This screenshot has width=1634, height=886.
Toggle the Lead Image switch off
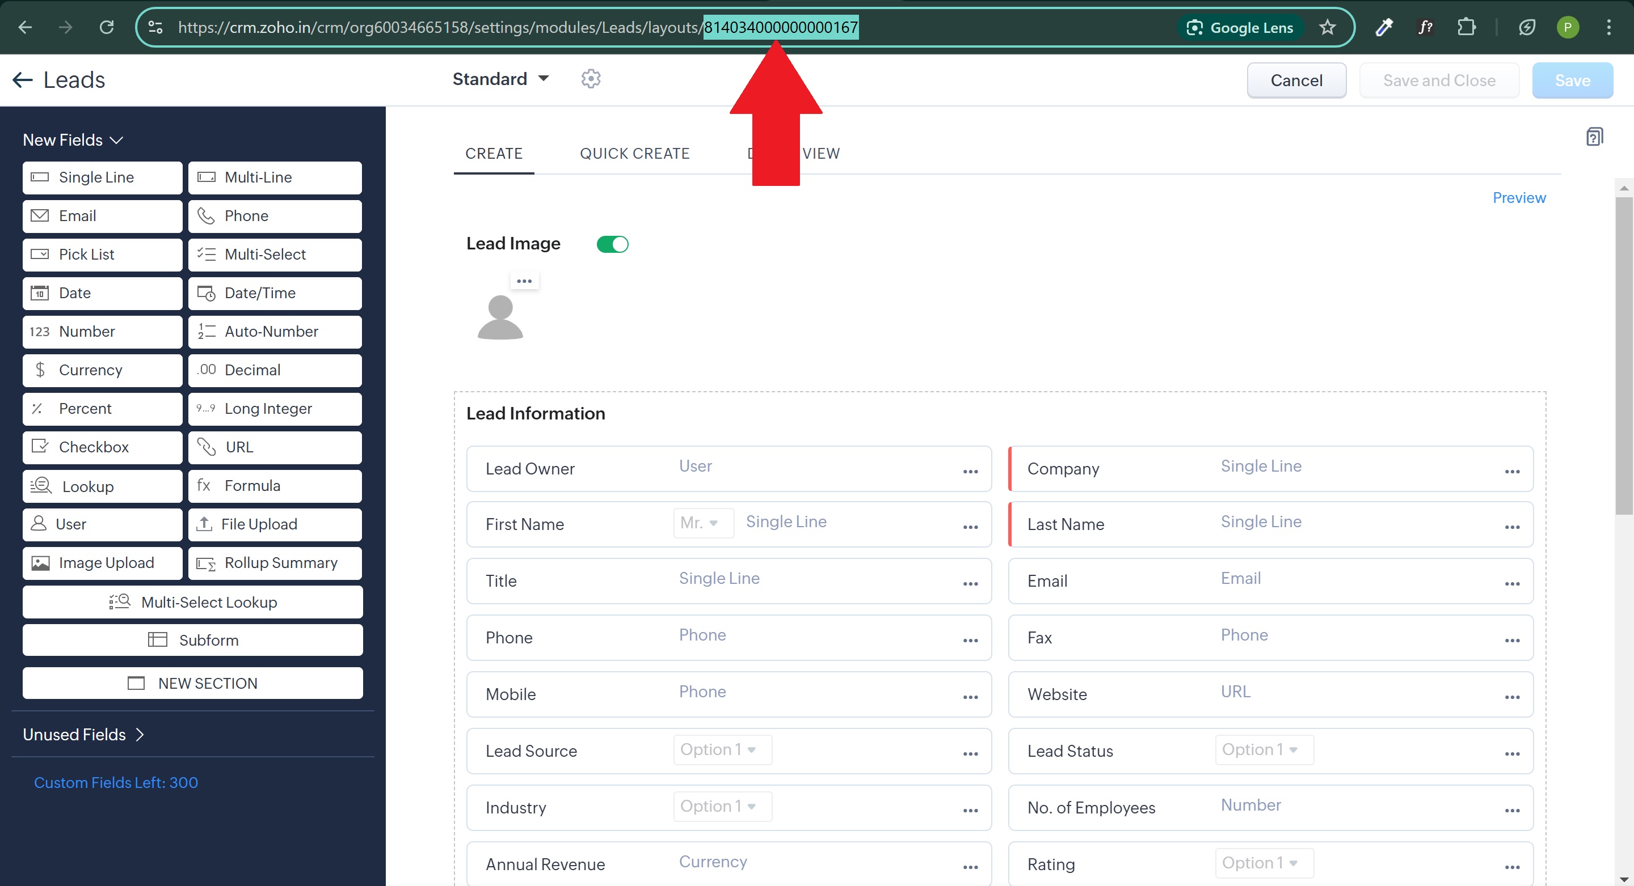click(x=612, y=244)
